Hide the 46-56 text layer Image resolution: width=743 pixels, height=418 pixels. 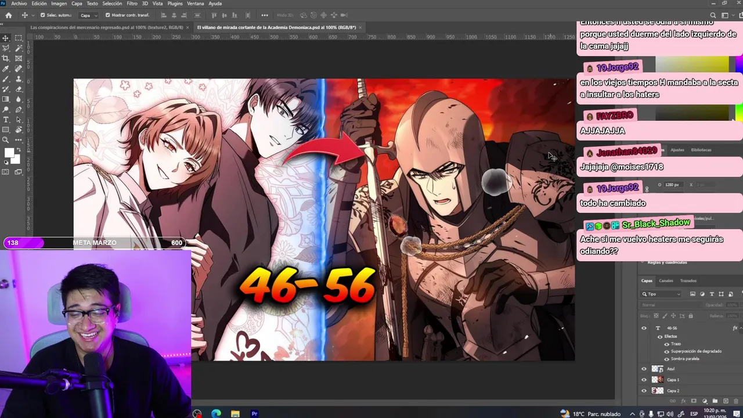pyautogui.click(x=644, y=328)
